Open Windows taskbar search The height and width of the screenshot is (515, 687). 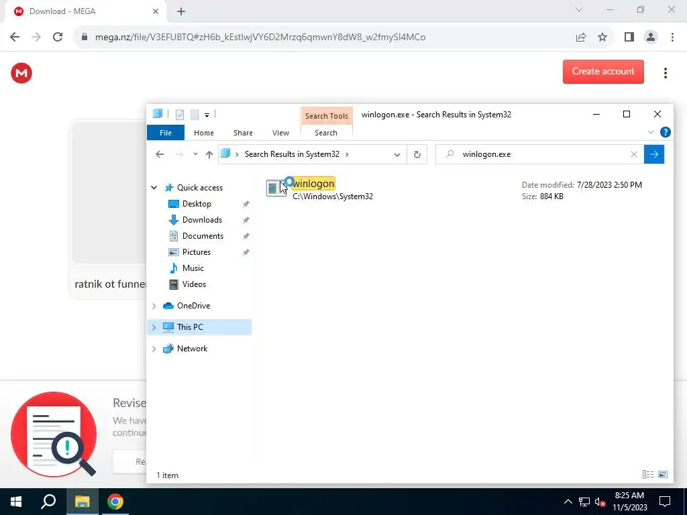point(48,502)
